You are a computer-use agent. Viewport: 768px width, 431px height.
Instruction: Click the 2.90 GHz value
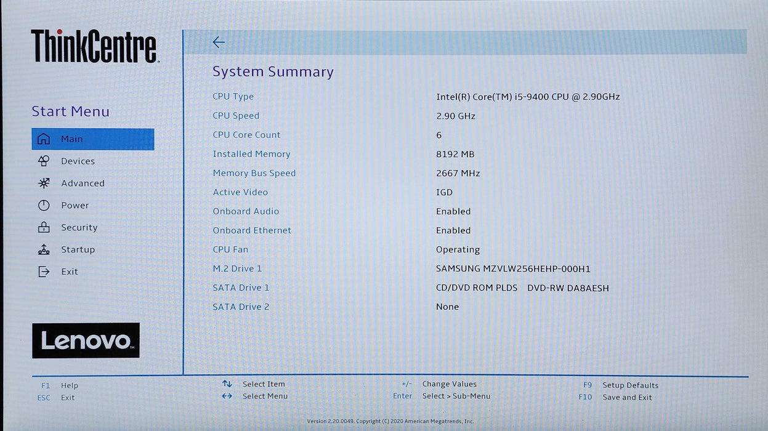456,116
